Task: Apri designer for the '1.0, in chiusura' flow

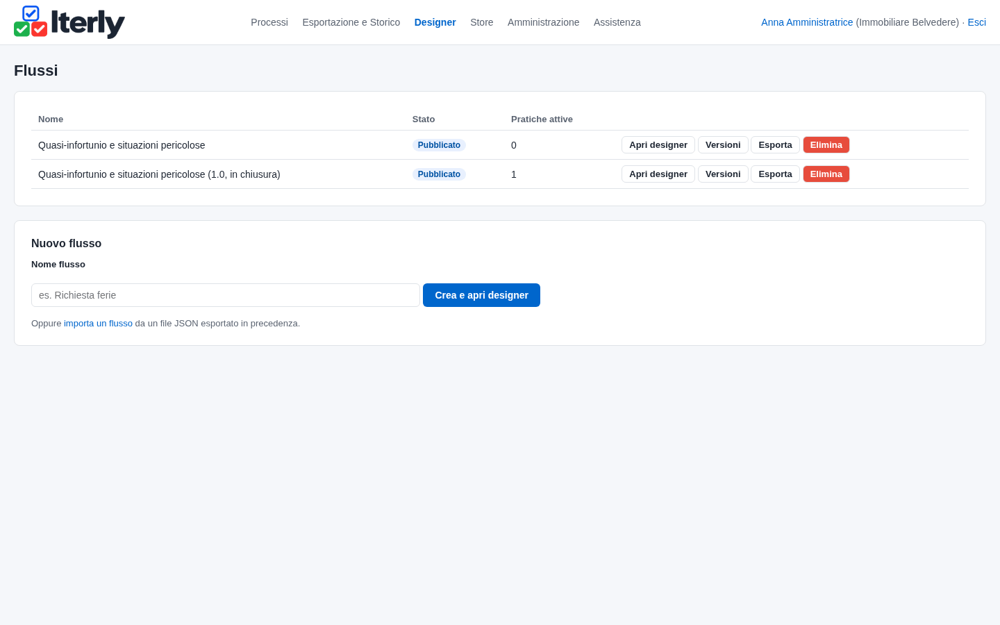Action: pyautogui.click(x=658, y=174)
